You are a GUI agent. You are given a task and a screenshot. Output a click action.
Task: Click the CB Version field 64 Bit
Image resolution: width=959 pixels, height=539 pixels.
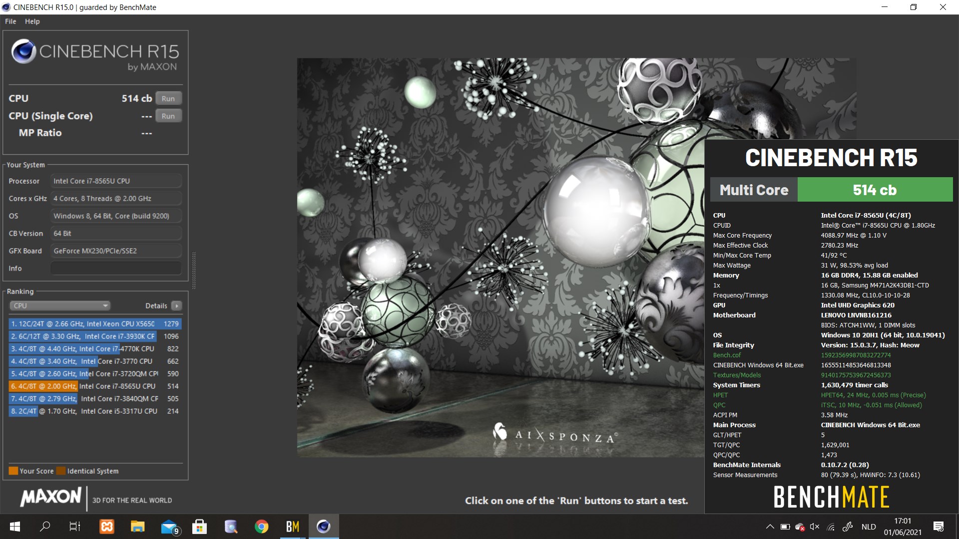coord(116,233)
